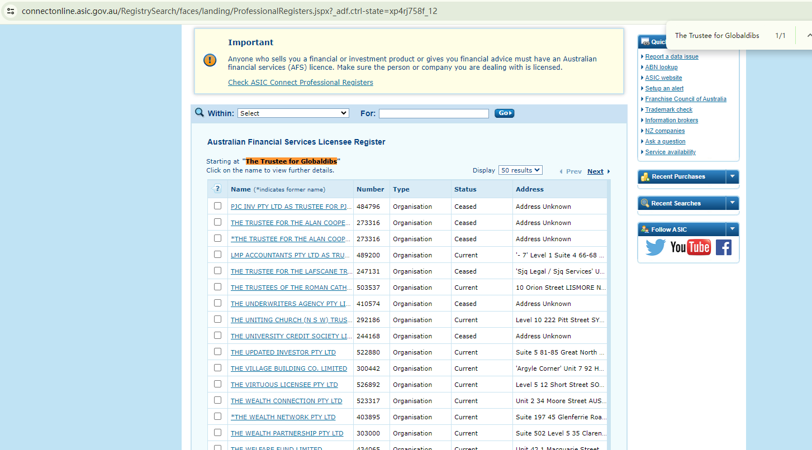Click address cell 'Level 10 222 Pitt Street'
The width and height of the screenshot is (812, 450).
point(560,320)
